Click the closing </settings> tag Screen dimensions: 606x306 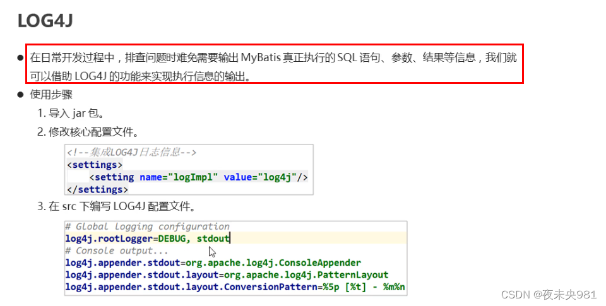pyautogui.click(x=97, y=189)
